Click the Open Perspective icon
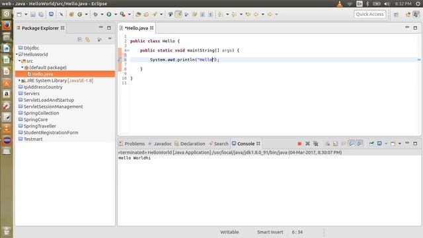The image size is (423, 238). point(396,15)
